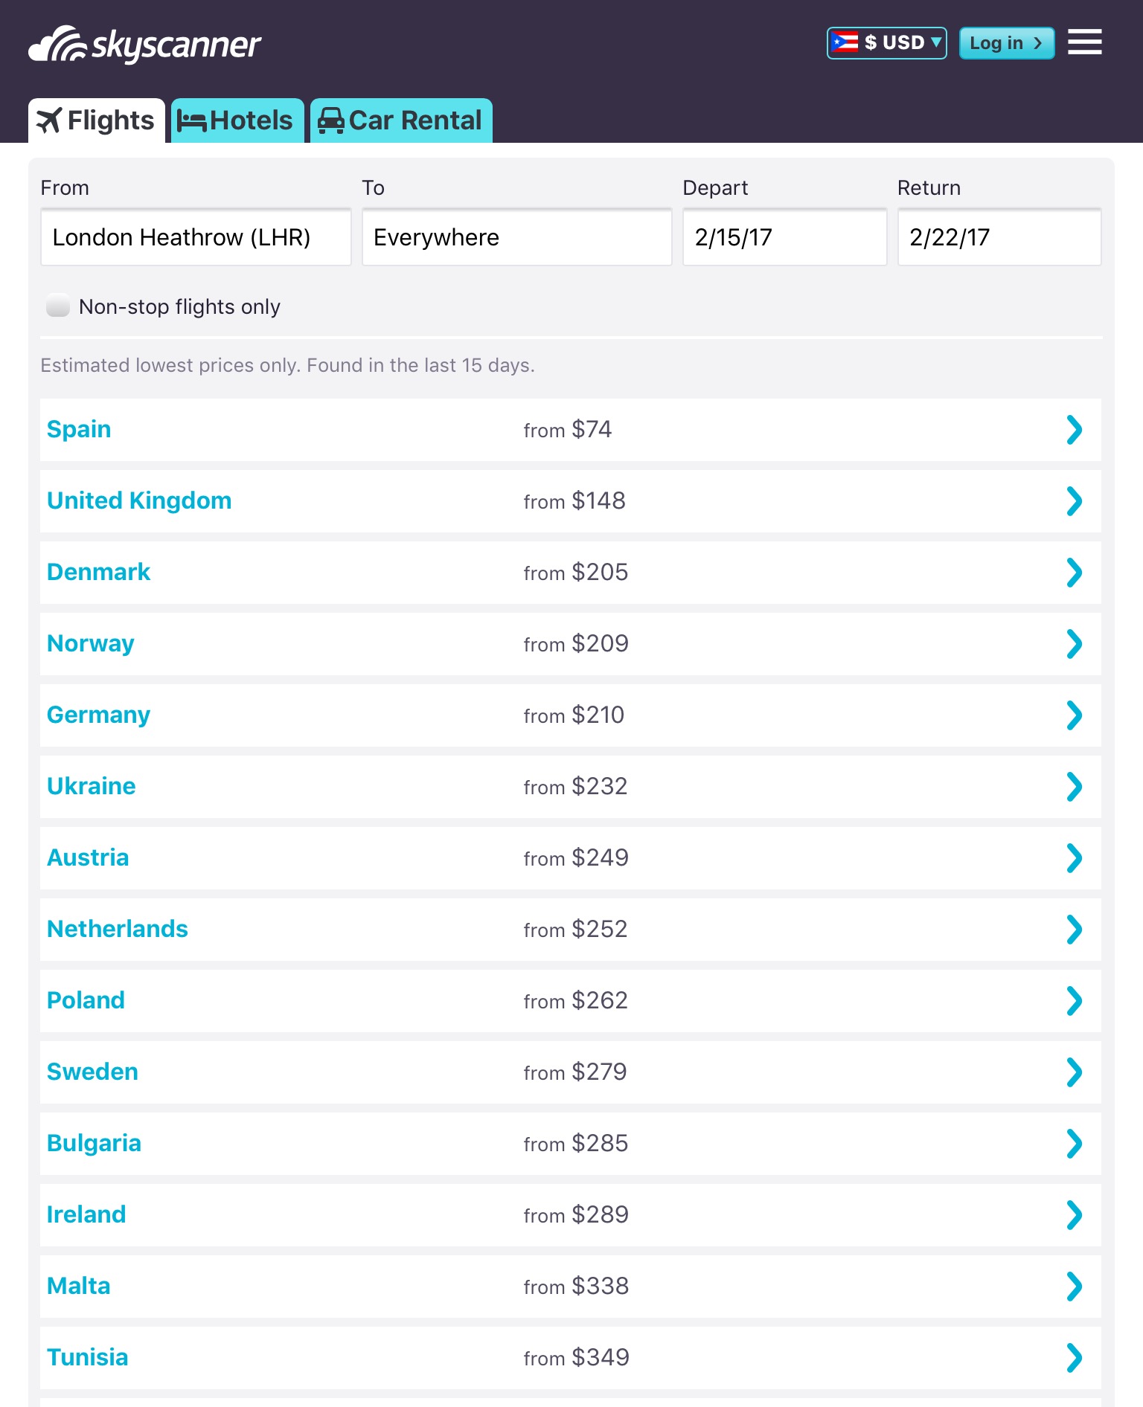Click the arrow icon beside Spain price

(x=1074, y=430)
